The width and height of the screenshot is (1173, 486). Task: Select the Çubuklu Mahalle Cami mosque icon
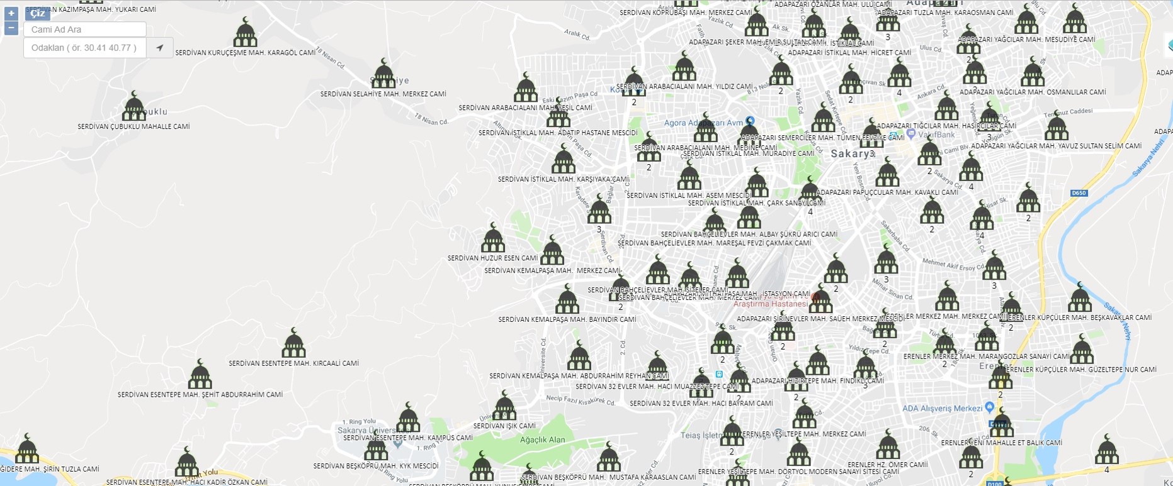click(133, 107)
